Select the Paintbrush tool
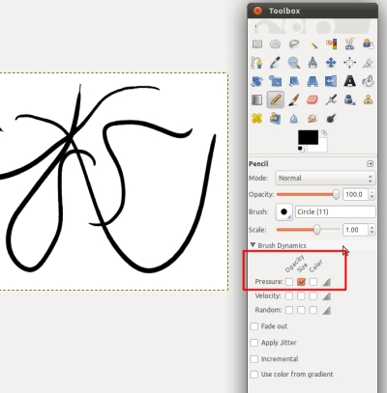Screen dimensions: 387x393 click(294, 99)
